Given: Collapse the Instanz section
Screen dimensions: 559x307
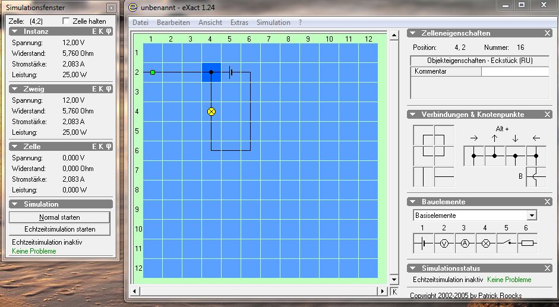Looking at the screenshot, I should coord(16,31).
